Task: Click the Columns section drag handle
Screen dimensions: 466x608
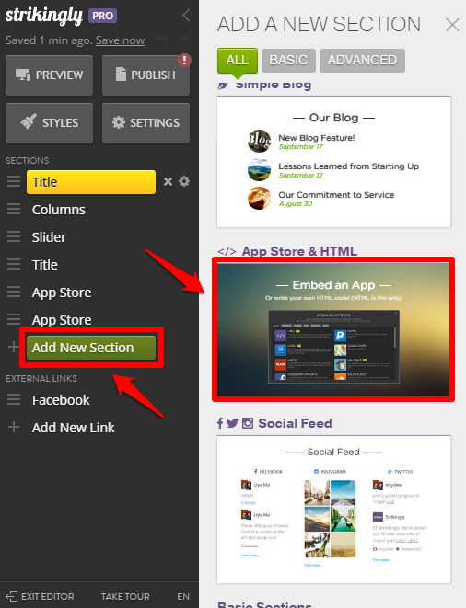Action: (14, 210)
